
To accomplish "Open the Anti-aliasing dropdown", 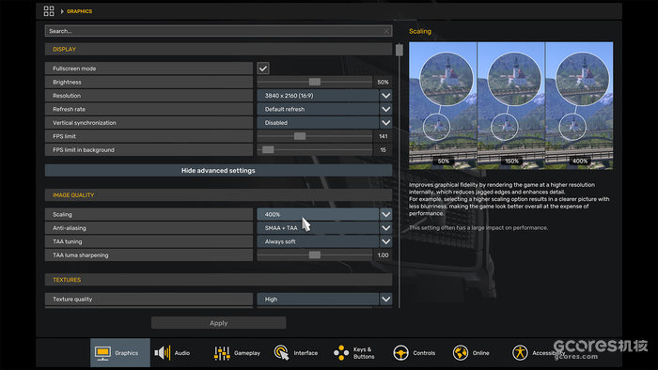I will click(324, 228).
